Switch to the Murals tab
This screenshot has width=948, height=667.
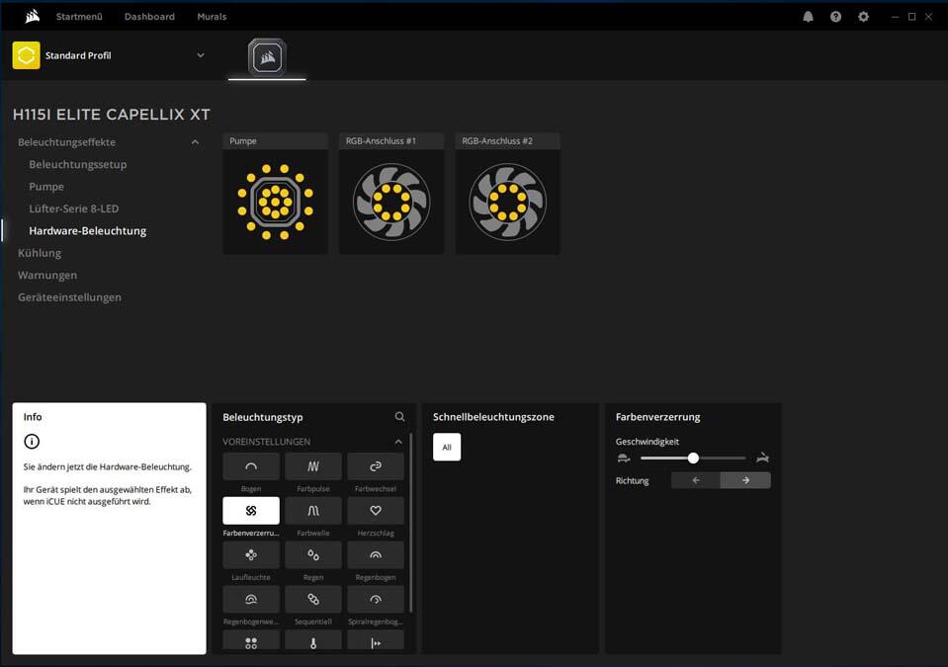[212, 17]
